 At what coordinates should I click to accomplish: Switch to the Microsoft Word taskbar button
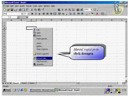tap(42, 90)
